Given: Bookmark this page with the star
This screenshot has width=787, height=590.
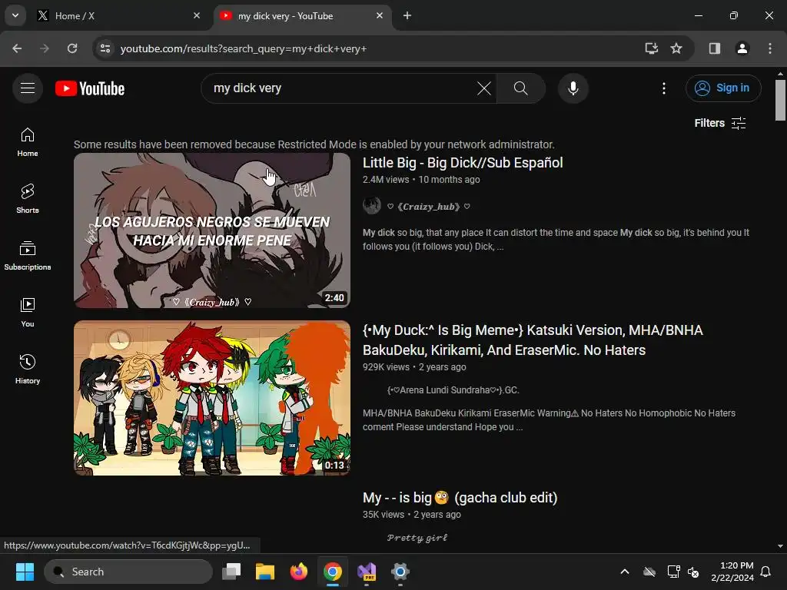Looking at the screenshot, I should 676,48.
